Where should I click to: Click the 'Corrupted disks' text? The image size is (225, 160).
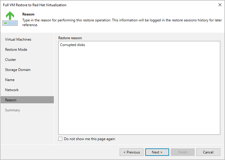pyautogui.click(x=72, y=45)
